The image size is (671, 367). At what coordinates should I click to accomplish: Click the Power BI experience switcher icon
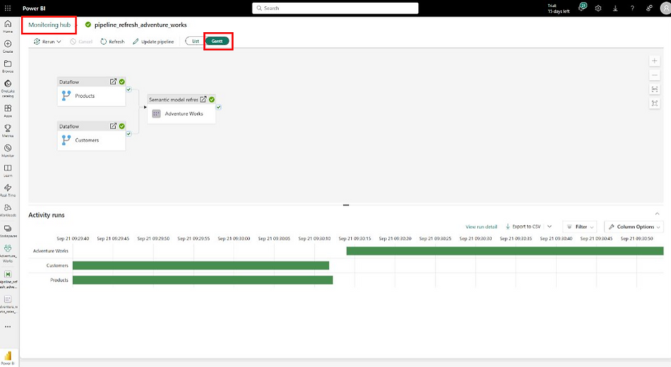coord(8,357)
